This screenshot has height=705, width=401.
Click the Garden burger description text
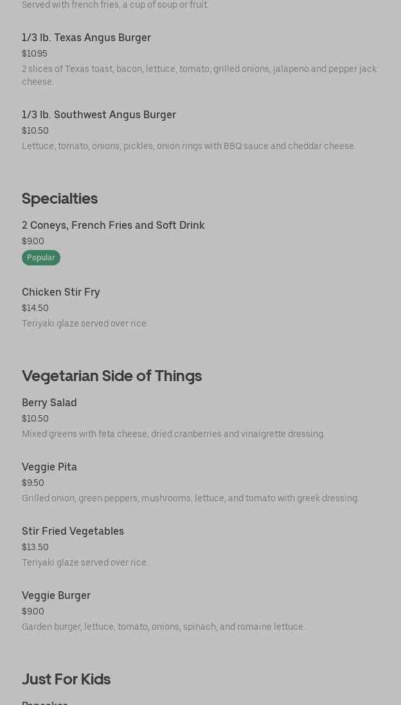(163, 627)
